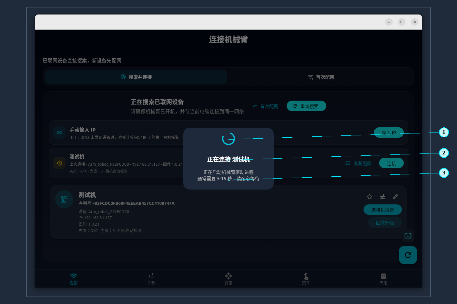Screen dimensions: 457x304
Task: Click the 输入 IP button
Action: [389, 132]
